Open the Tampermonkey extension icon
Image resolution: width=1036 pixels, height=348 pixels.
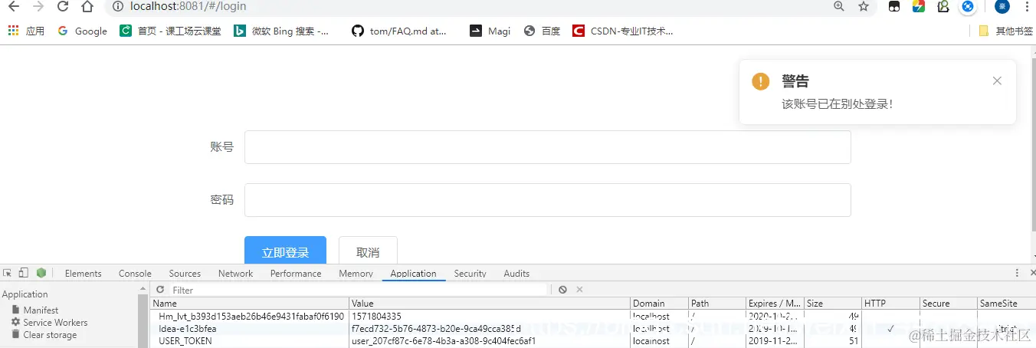coord(894,7)
